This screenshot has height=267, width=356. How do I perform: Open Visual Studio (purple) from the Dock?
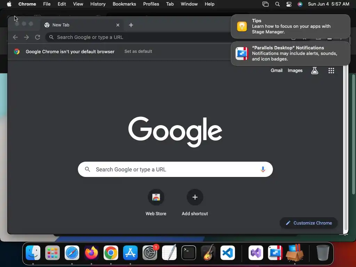pyautogui.click(x=256, y=253)
